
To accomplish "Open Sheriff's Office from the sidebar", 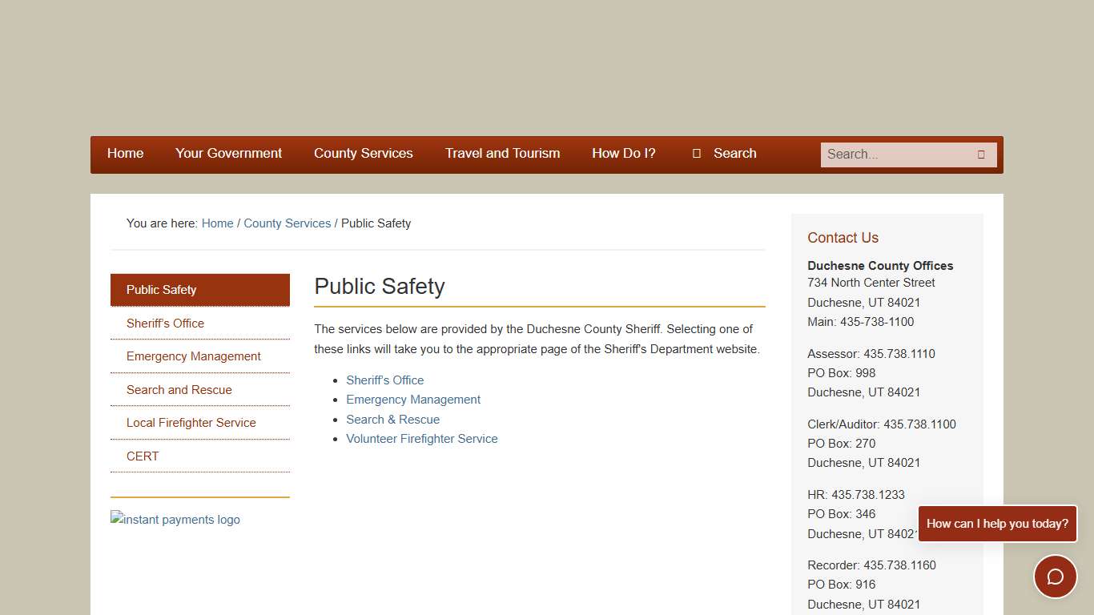I will click(x=165, y=324).
